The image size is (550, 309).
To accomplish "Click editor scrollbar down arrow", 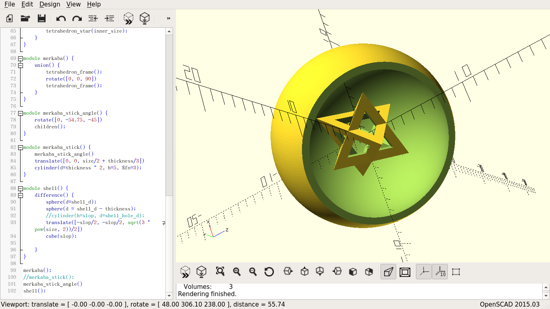I will click(170, 296).
